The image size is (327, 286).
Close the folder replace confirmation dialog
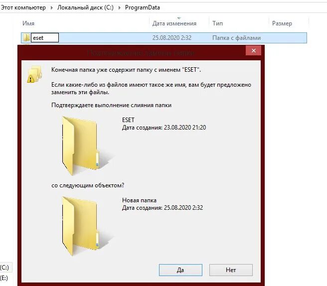(x=253, y=51)
